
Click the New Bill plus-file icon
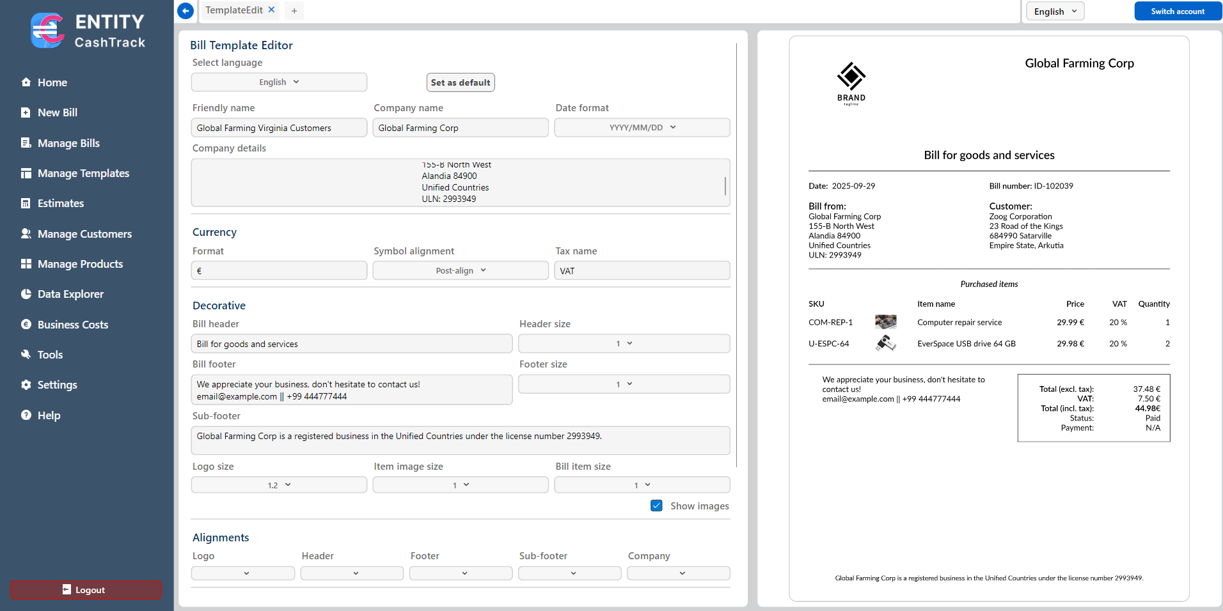tap(26, 112)
